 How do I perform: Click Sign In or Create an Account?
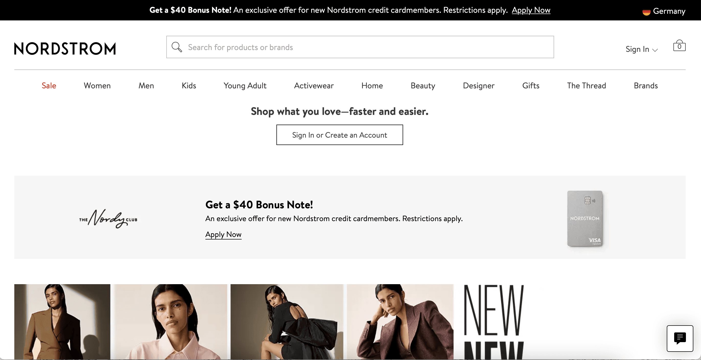point(340,135)
